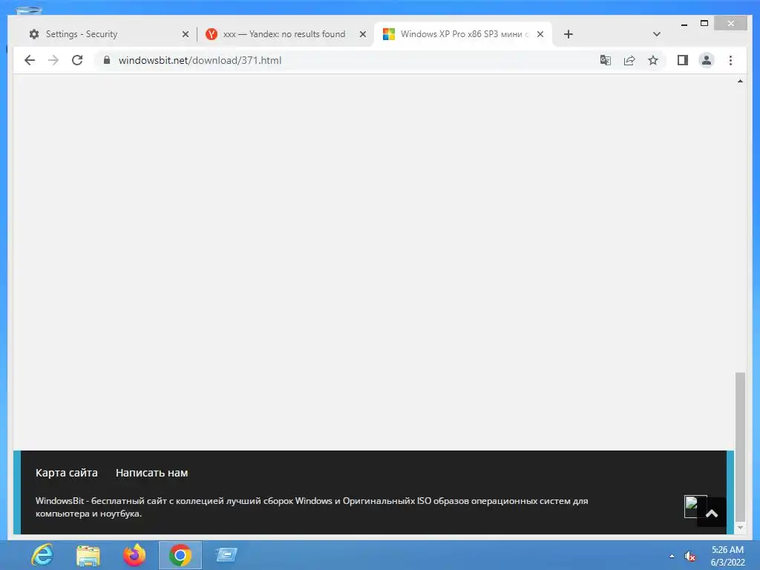The width and height of the screenshot is (760, 570).
Task: Maximize the Chrome window
Action: [704, 23]
